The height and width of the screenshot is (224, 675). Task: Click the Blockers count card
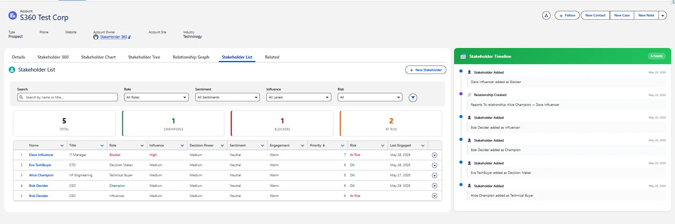coord(282,124)
